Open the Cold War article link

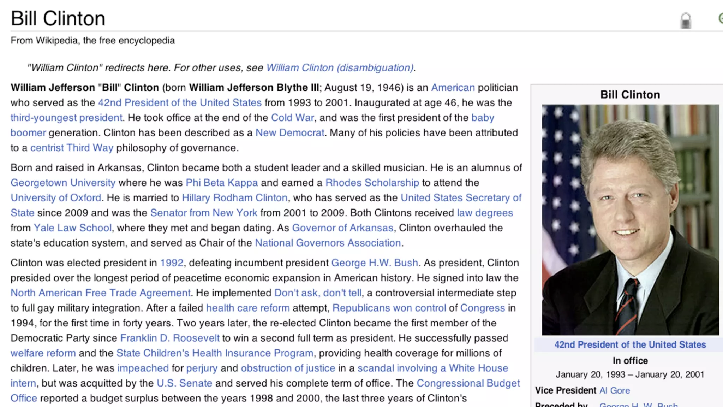(x=292, y=118)
